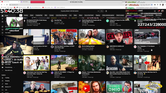166x93 pixels.
Task: Select the News filter chip
Action: click(x=75, y=15)
